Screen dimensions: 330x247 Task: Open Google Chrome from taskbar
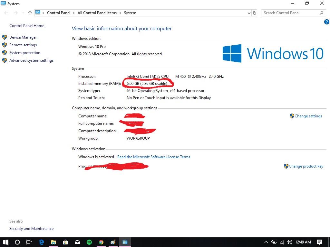tap(101, 242)
